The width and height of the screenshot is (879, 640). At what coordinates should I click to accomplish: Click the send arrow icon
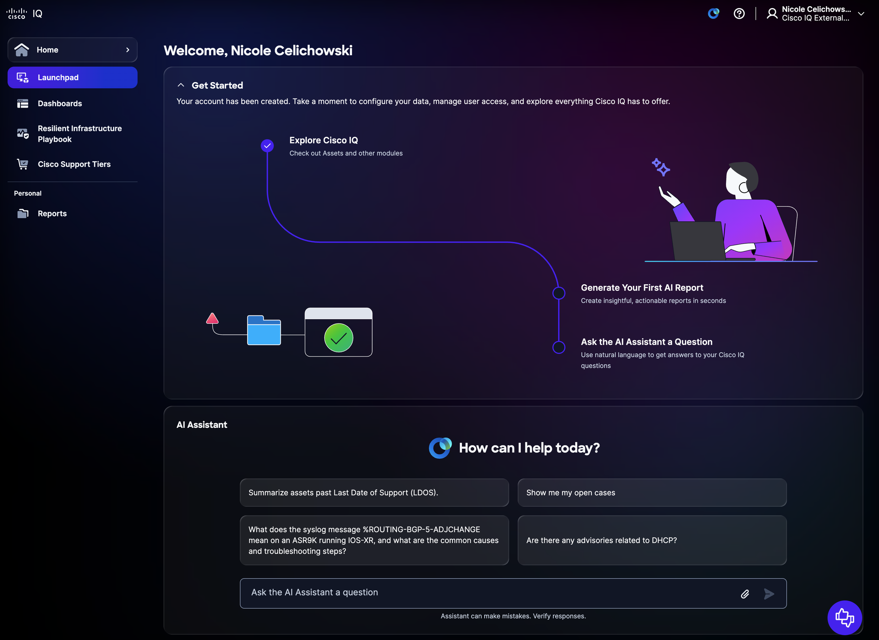click(x=769, y=594)
